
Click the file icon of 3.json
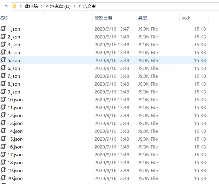(3, 44)
